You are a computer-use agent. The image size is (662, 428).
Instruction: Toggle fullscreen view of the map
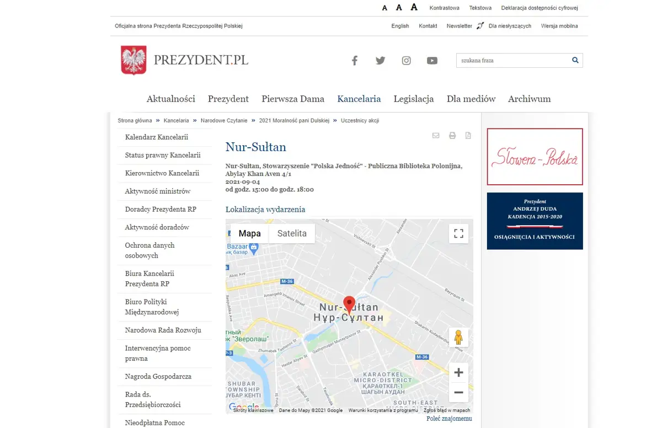point(458,233)
